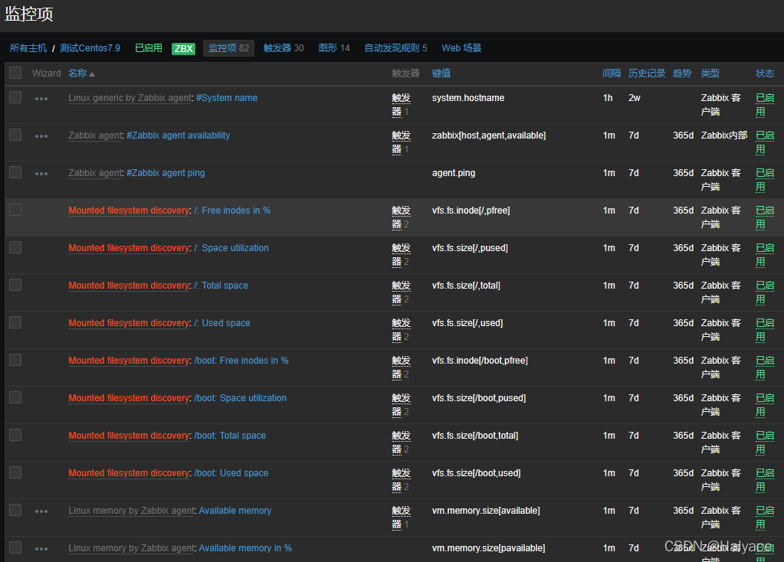Viewport: 784px width, 562px height.
Task: Sort by 趋势 column header
Action: [682, 74]
